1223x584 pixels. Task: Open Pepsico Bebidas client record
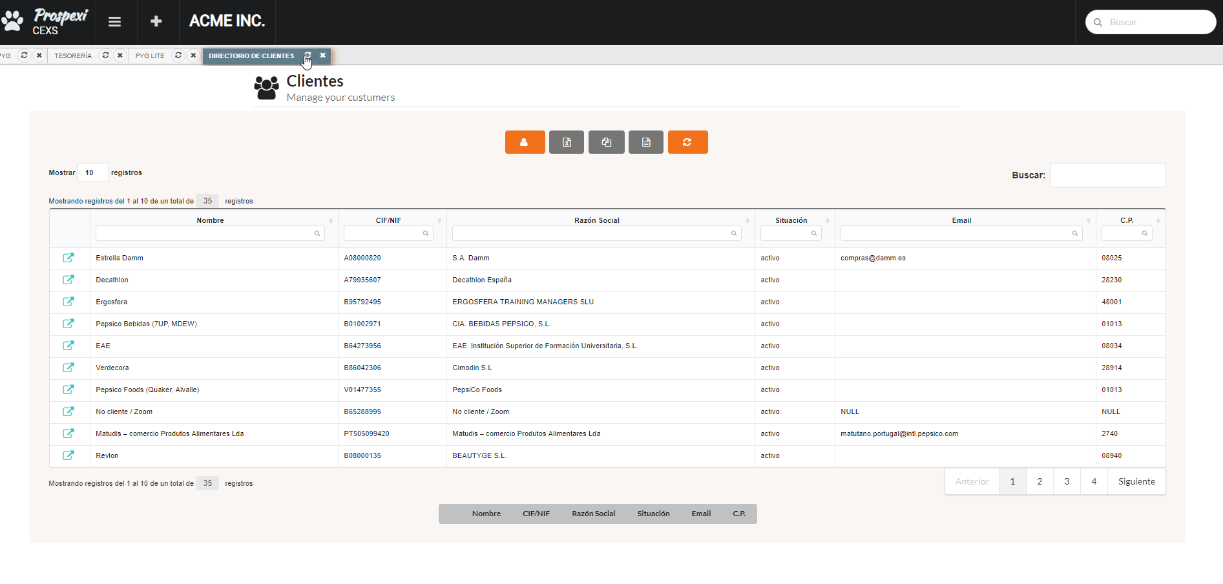coord(68,324)
